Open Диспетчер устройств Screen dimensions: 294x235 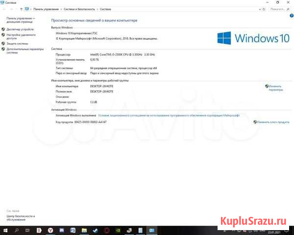[x=20, y=29]
